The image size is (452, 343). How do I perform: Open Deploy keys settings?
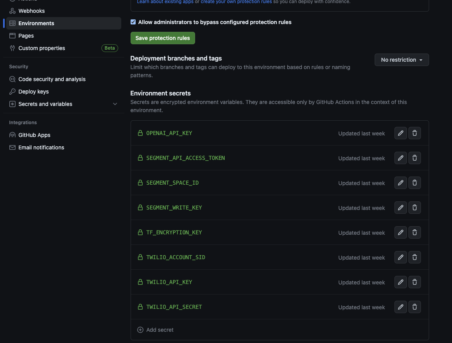click(x=33, y=92)
